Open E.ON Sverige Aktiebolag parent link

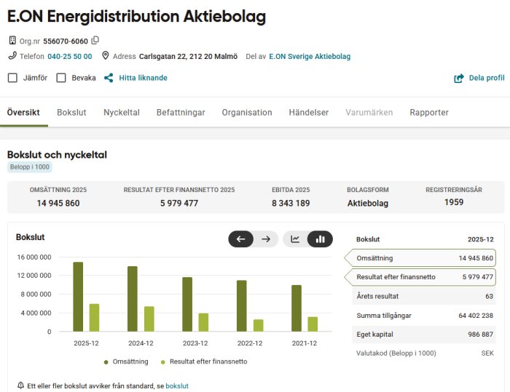(310, 56)
